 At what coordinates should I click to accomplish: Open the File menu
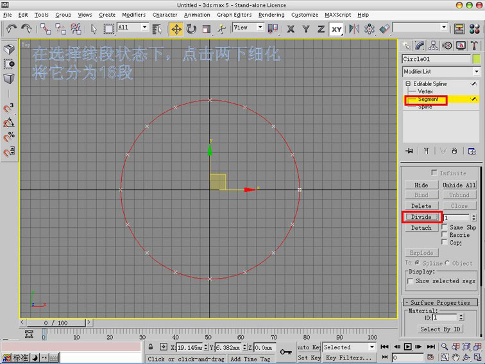click(x=8, y=15)
